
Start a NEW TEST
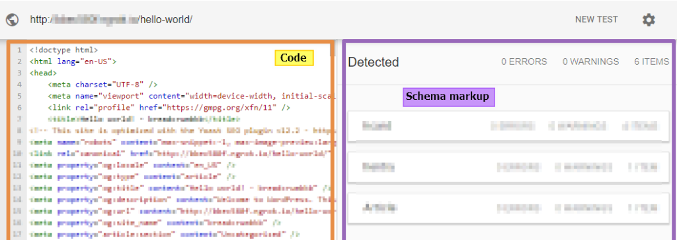[596, 19]
